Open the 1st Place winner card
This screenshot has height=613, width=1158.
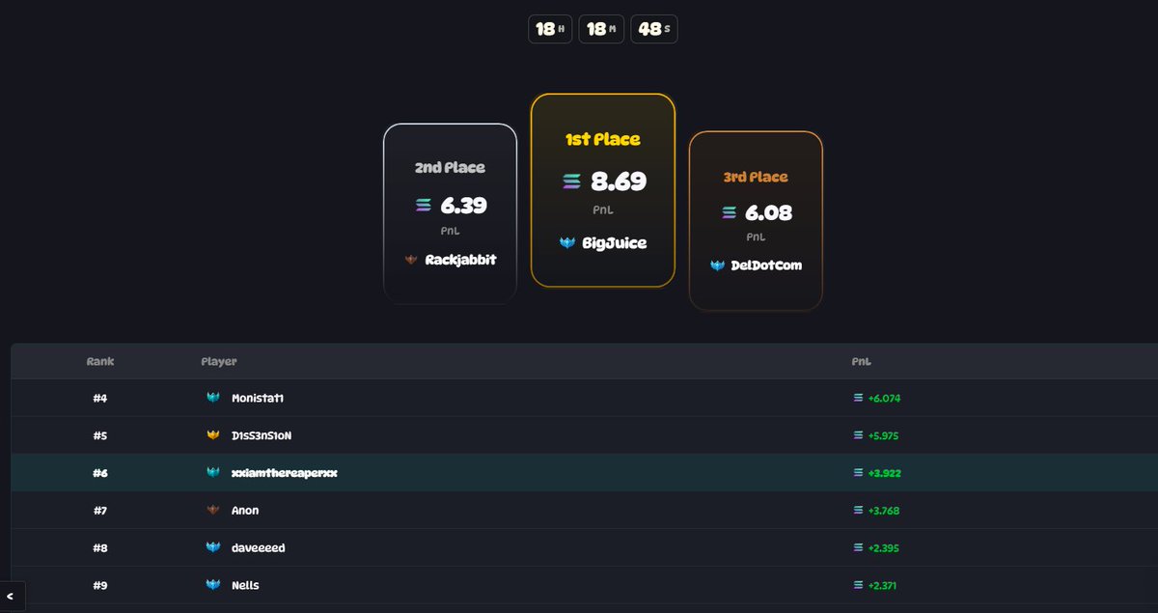[x=602, y=190]
